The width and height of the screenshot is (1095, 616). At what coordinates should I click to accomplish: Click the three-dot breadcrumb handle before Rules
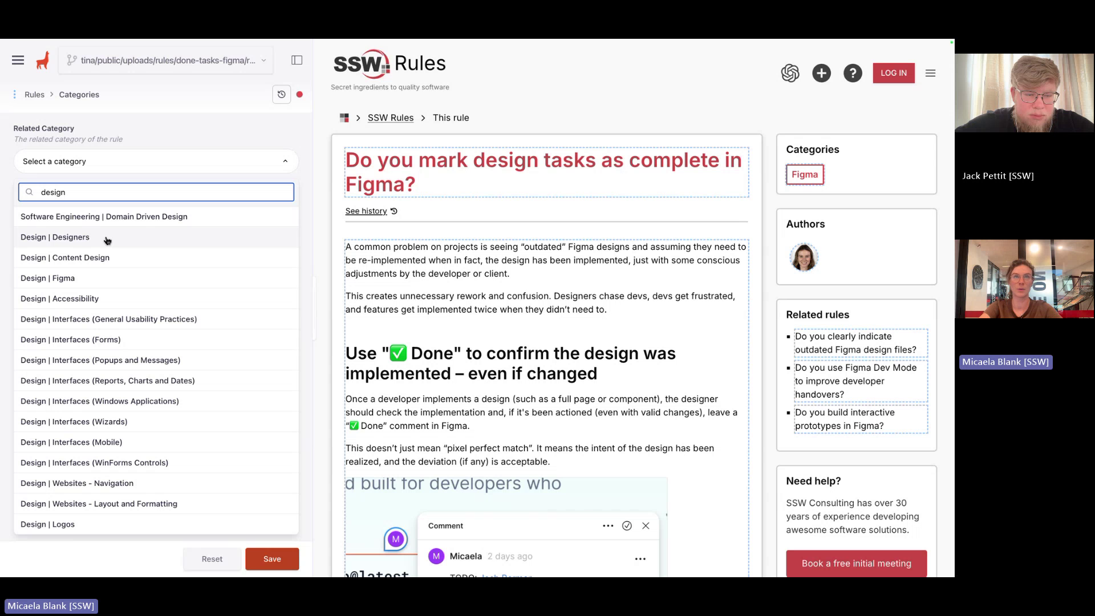tap(15, 95)
